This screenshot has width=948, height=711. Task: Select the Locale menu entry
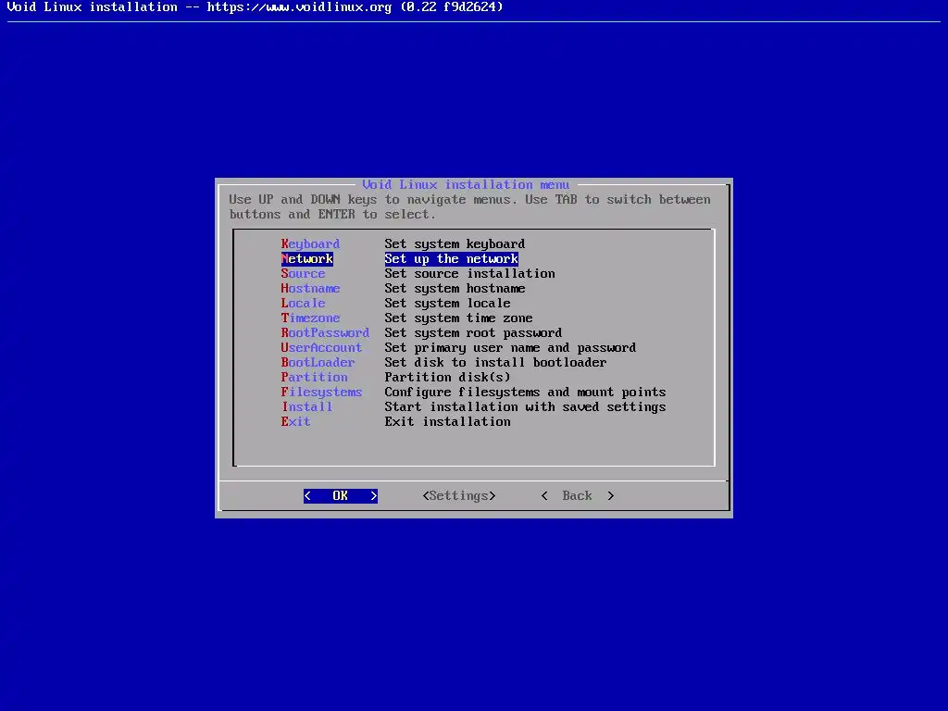[303, 303]
